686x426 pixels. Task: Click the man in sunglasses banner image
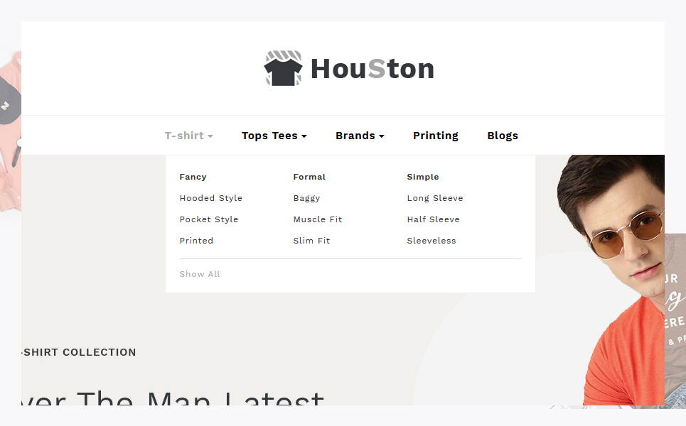611,280
